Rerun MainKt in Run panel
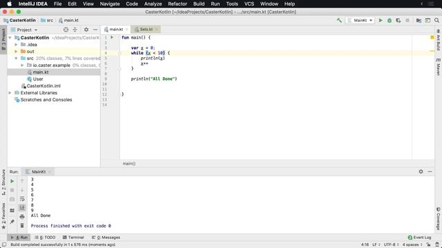 pos(12,181)
